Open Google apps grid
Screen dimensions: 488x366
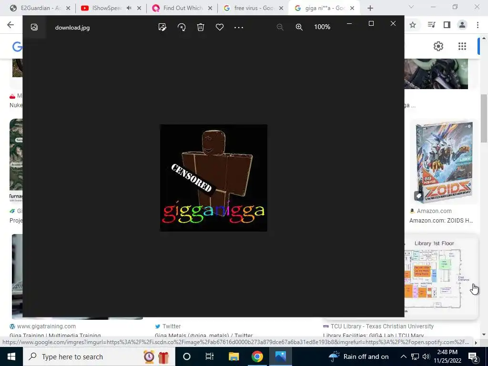tap(462, 46)
